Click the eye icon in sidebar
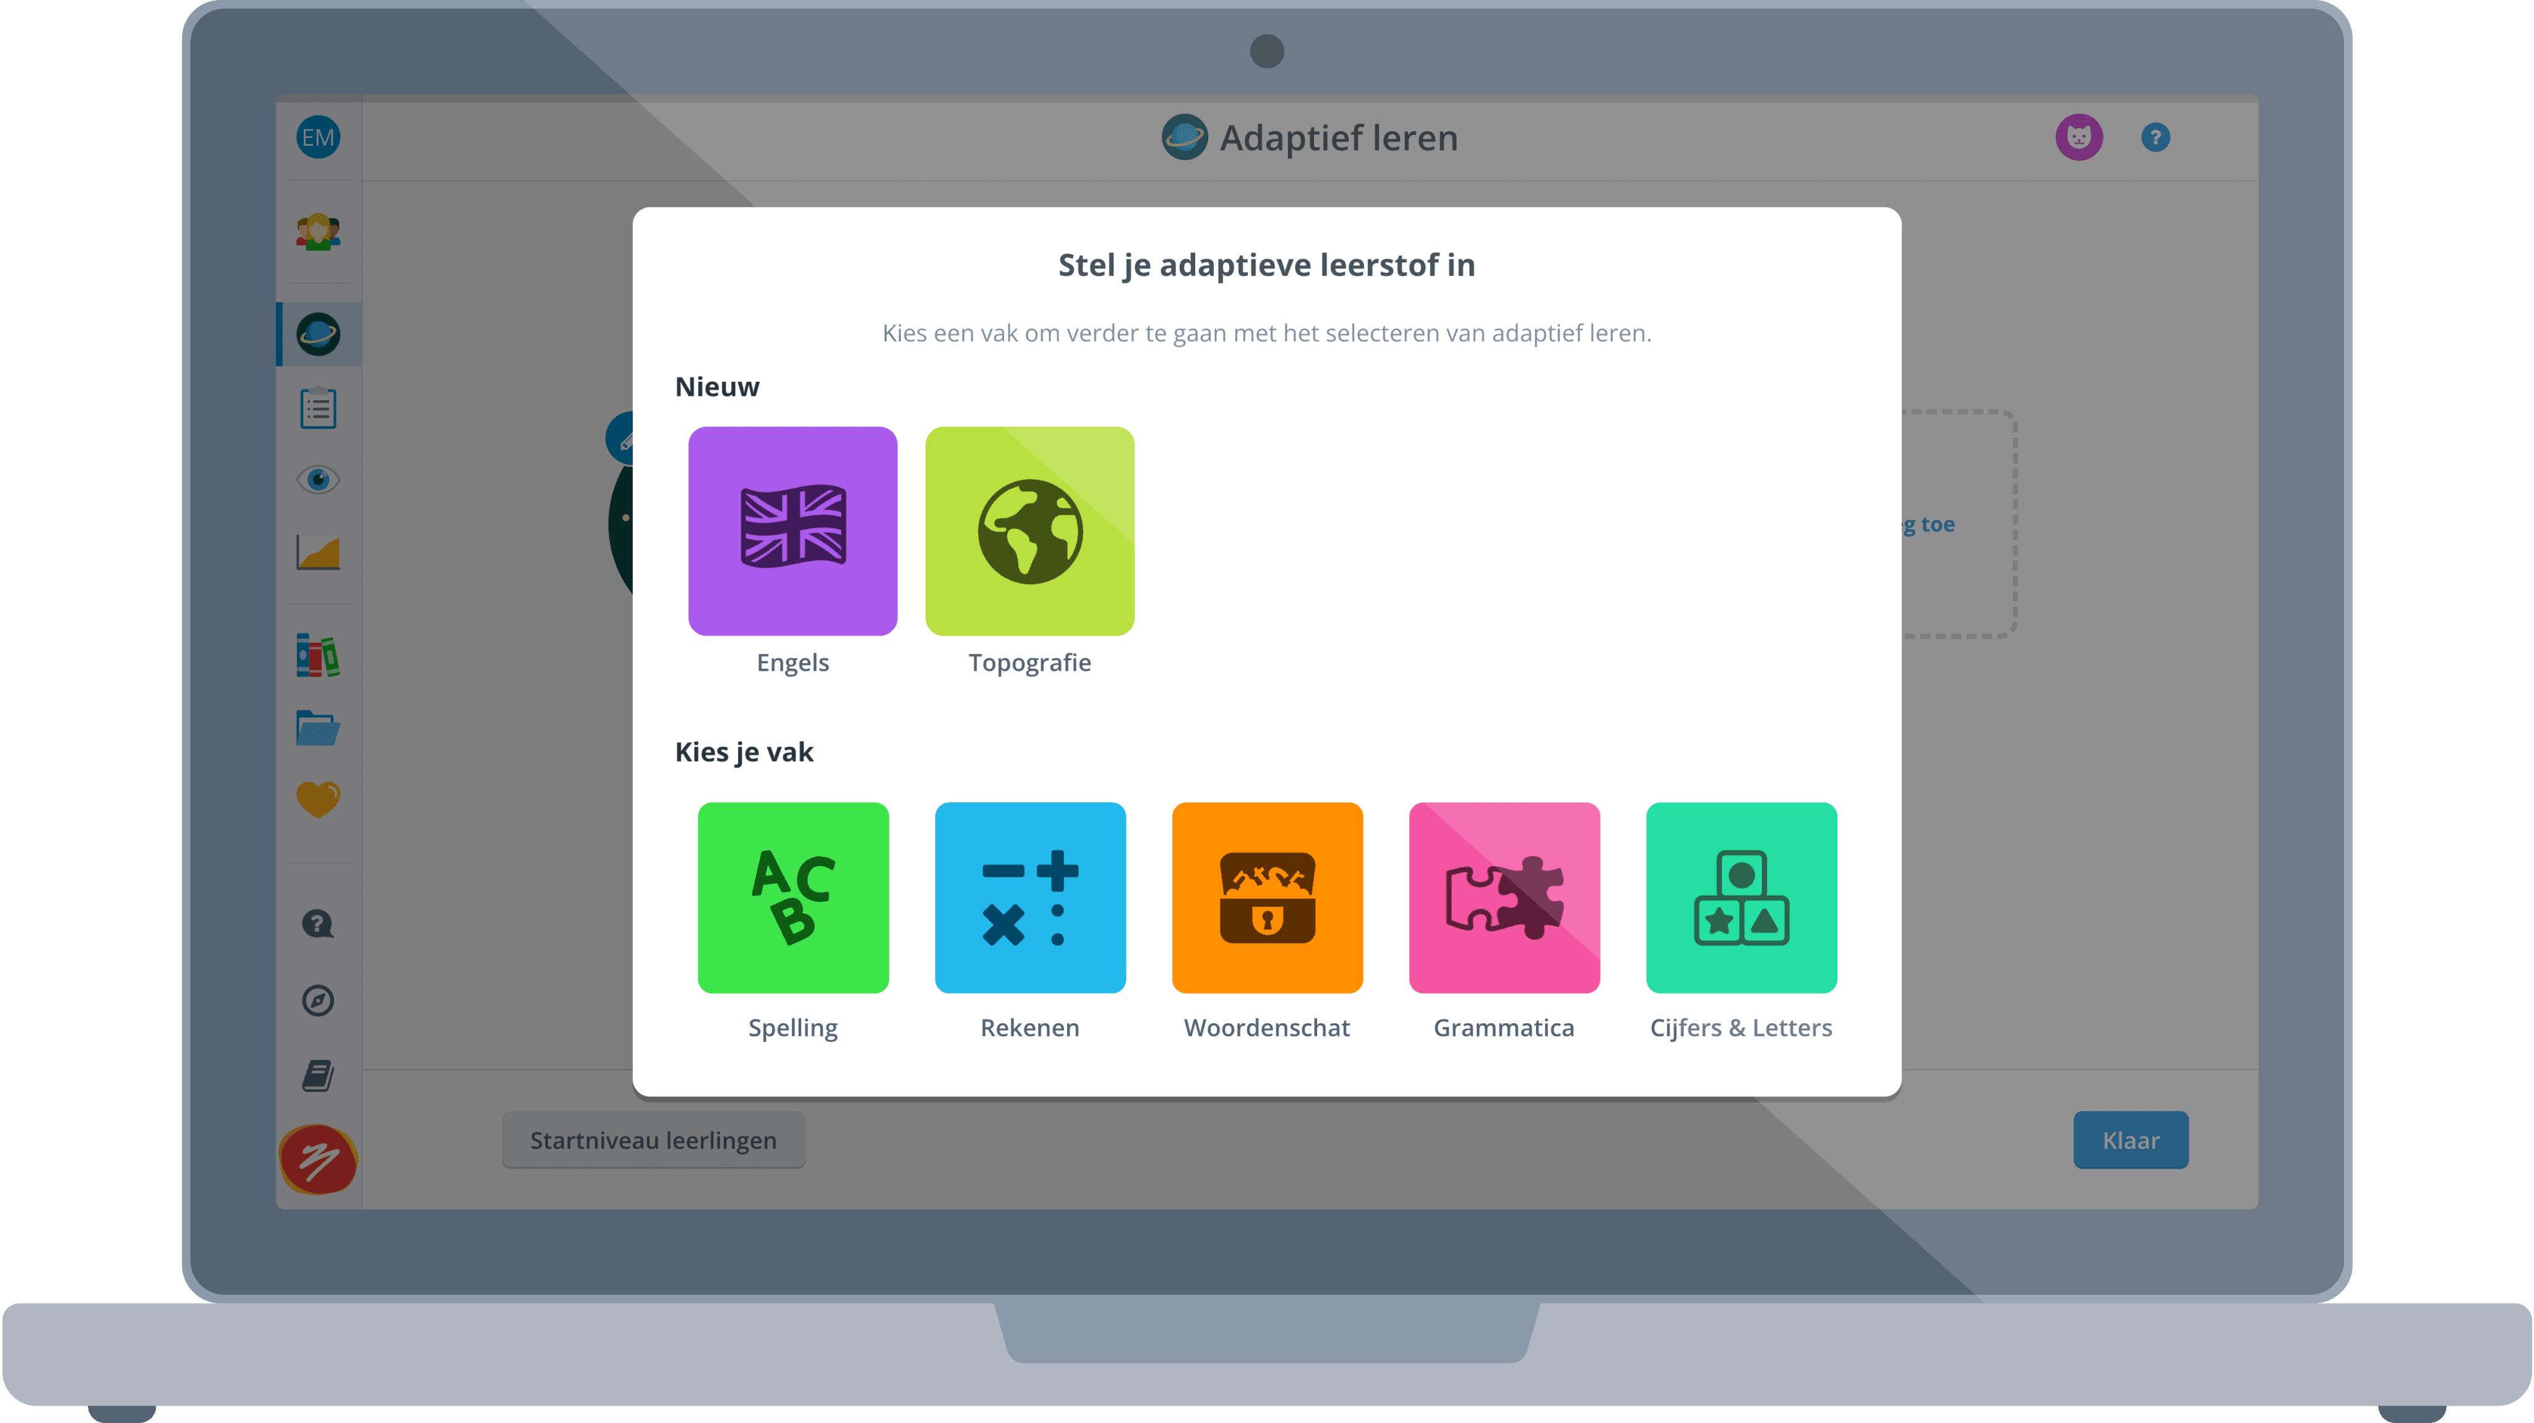 318,479
